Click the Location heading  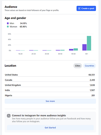[10, 66]
